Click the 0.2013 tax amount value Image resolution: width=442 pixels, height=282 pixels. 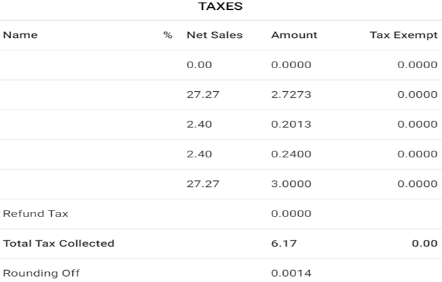[291, 125]
